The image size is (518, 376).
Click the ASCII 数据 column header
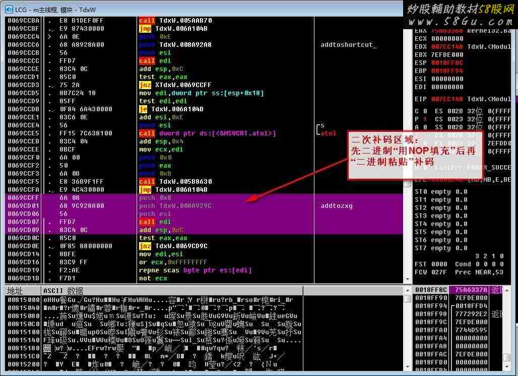pos(172,291)
